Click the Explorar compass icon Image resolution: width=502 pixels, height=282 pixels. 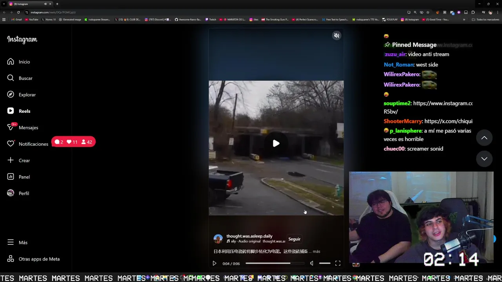tap(11, 94)
